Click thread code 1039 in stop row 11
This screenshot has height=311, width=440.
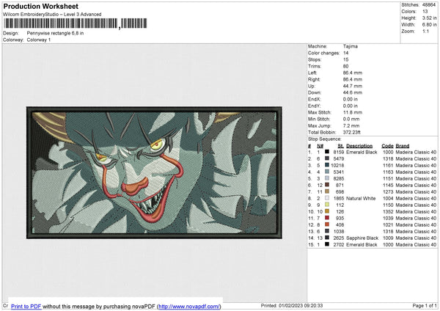pyautogui.click(x=388, y=218)
